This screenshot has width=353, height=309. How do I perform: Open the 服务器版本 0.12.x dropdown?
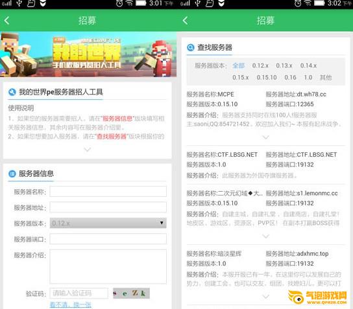click(108, 223)
